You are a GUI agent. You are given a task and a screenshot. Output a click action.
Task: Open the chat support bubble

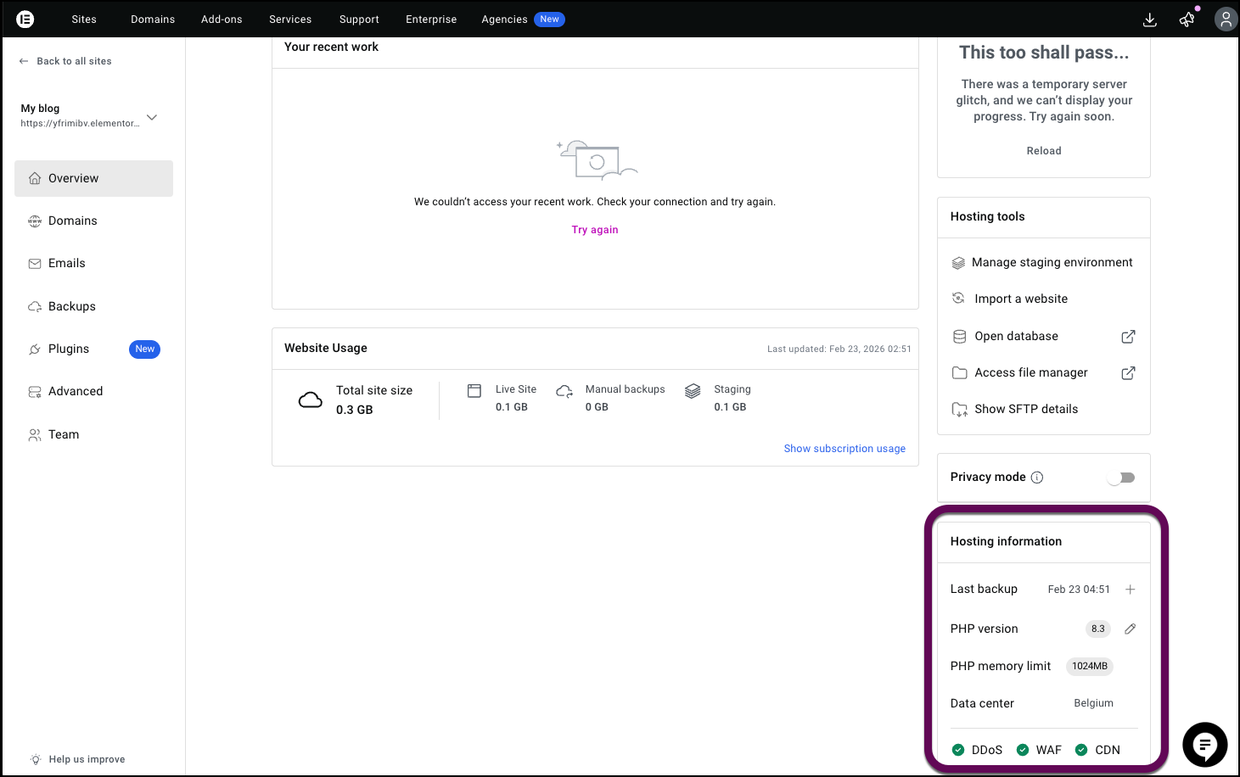(x=1204, y=744)
